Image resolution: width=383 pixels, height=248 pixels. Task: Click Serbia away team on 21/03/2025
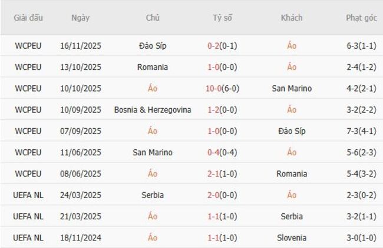tap(292, 216)
